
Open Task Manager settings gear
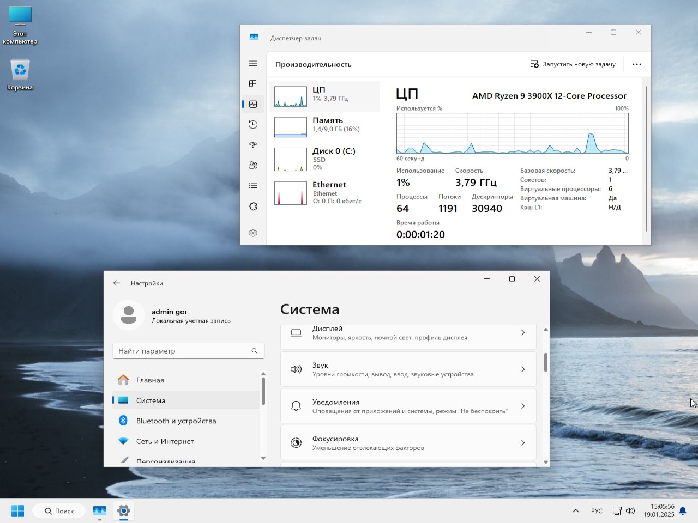point(253,233)
